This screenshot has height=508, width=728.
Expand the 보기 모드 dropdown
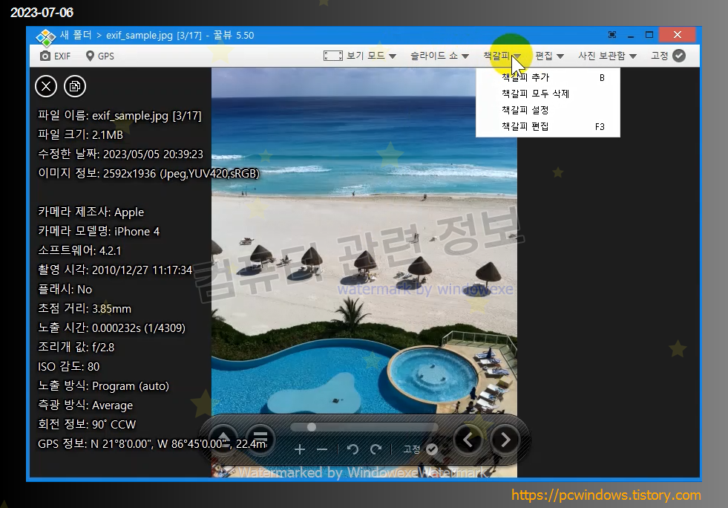(372, 56)
